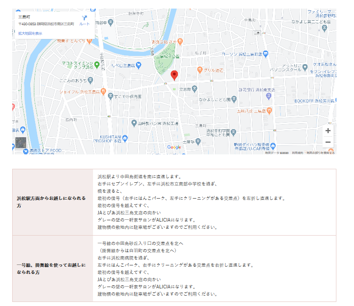Image resolution: width=354 pixels, height=306 pixels.
Task: Click the Google logo on the map
Action: click(174, 147)
